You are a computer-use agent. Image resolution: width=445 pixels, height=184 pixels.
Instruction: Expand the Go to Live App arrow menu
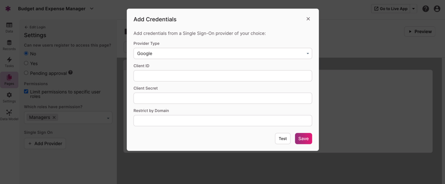click(x=413, y=9)
